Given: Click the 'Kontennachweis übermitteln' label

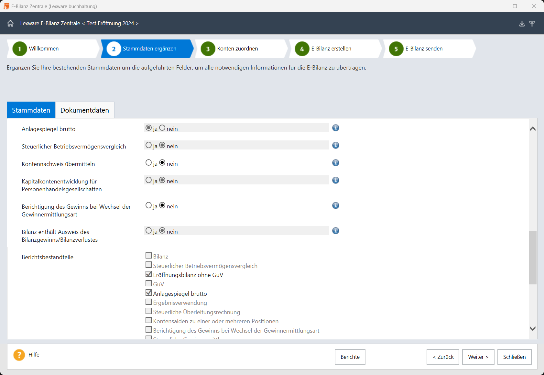Looking at the screenshot, I should pyautogui.click(x=58, y=164).
